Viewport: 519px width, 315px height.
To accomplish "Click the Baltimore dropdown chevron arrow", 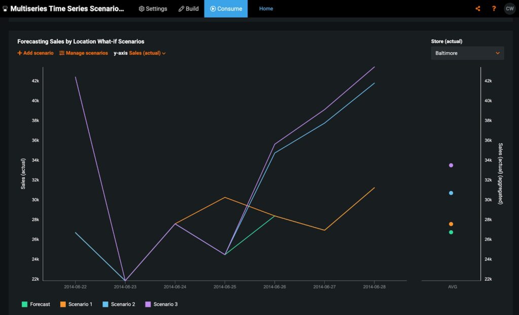I will (x=498, y=53).
